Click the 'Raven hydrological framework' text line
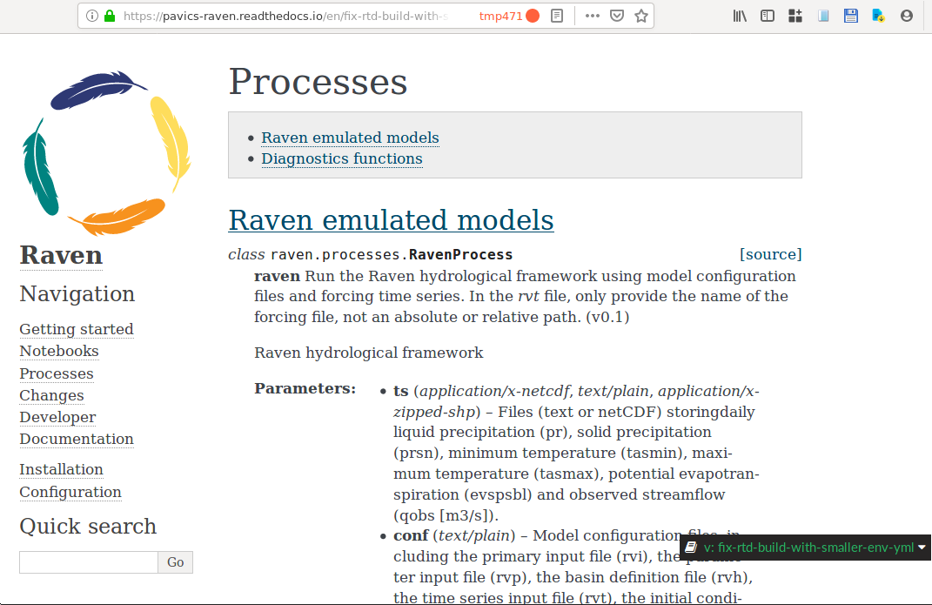The height and width of the screenshot is (605, 932). point(368,353)
